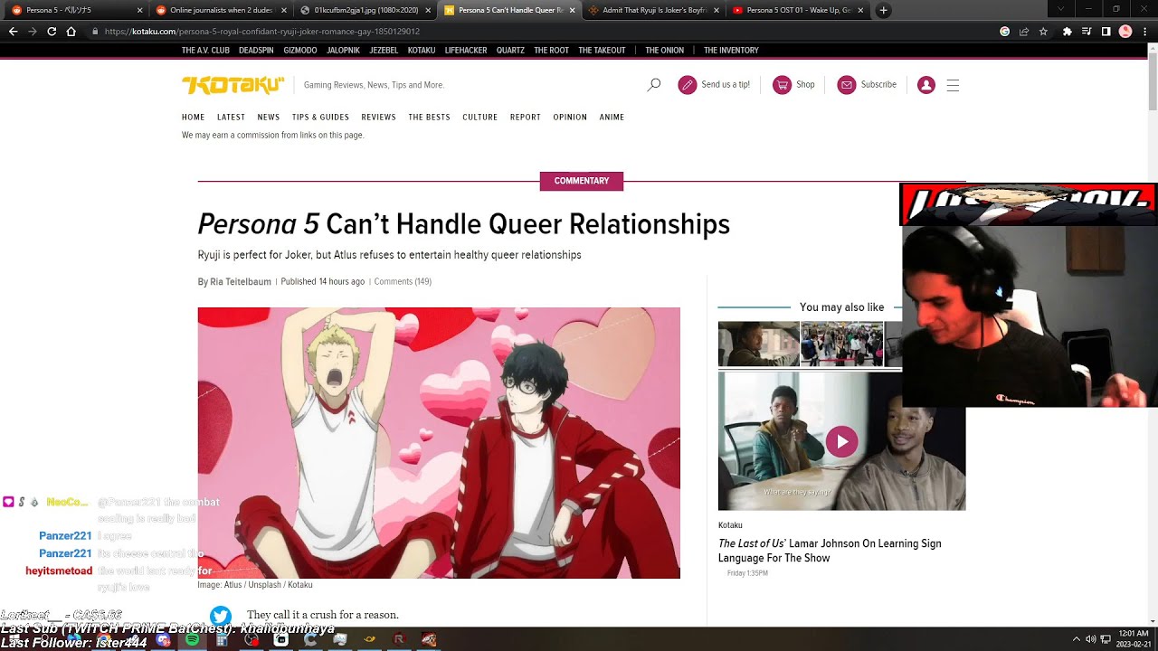
Task: Bookmark this page with star icon
Action: (x=1043, y=31)
